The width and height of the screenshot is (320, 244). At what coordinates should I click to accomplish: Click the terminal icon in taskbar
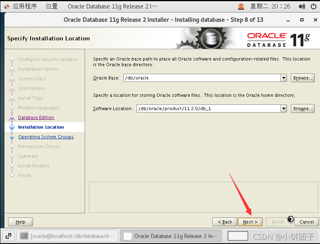pyautogui.click(x=24, y=236)
